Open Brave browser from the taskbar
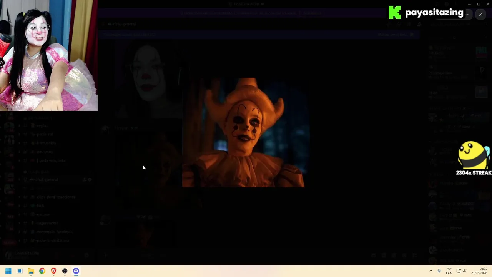The image size is (492, 277). click(x=53, y=271)
